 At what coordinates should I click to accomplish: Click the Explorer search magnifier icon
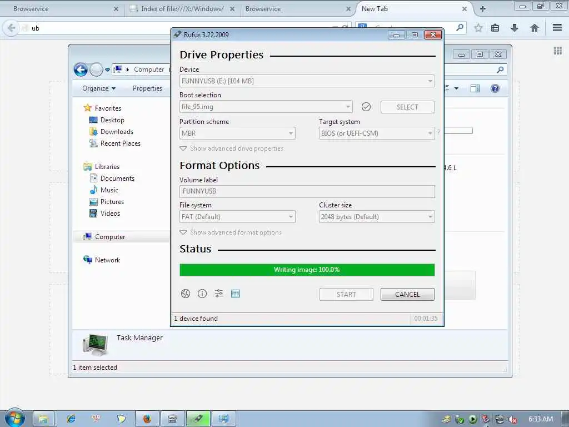(x=500, y=69)
